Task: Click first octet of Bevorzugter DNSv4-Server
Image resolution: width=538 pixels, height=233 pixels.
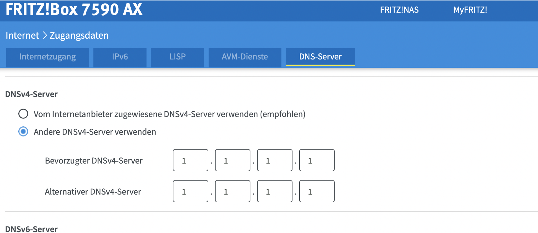Action: pyautogui.click(x=191, y=160)
